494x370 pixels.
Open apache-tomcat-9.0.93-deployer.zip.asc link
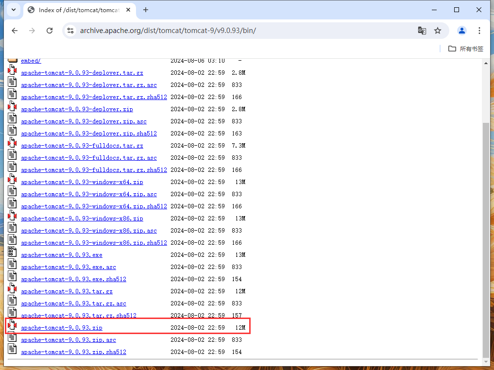[84, 121]
